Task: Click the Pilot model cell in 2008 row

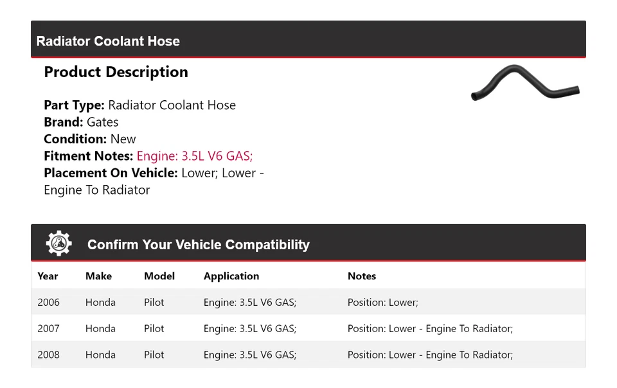Action: point(154,355)
